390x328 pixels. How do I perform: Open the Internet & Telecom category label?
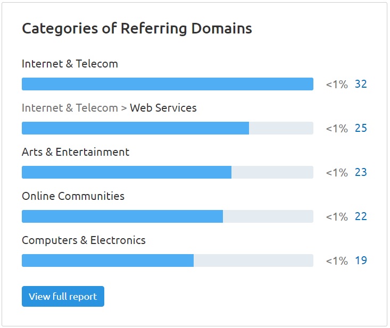click(x=70, y=64)
